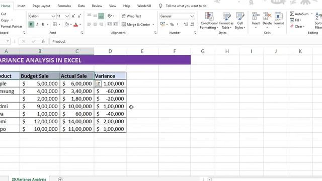Open Format as Table gallery
The height and width of the screenshot is (181, 322).
[x=226, y=21]
